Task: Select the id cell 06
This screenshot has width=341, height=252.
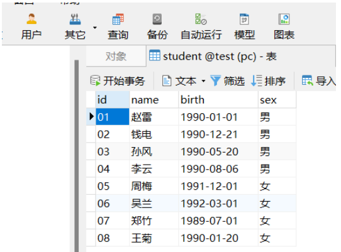Action: click(113, 204)
